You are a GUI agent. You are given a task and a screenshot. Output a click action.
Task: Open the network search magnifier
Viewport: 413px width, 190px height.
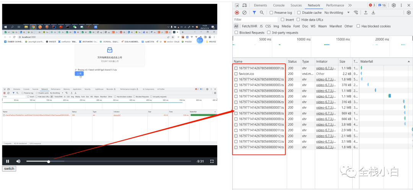pyautogui.click(x=262, y=13)
